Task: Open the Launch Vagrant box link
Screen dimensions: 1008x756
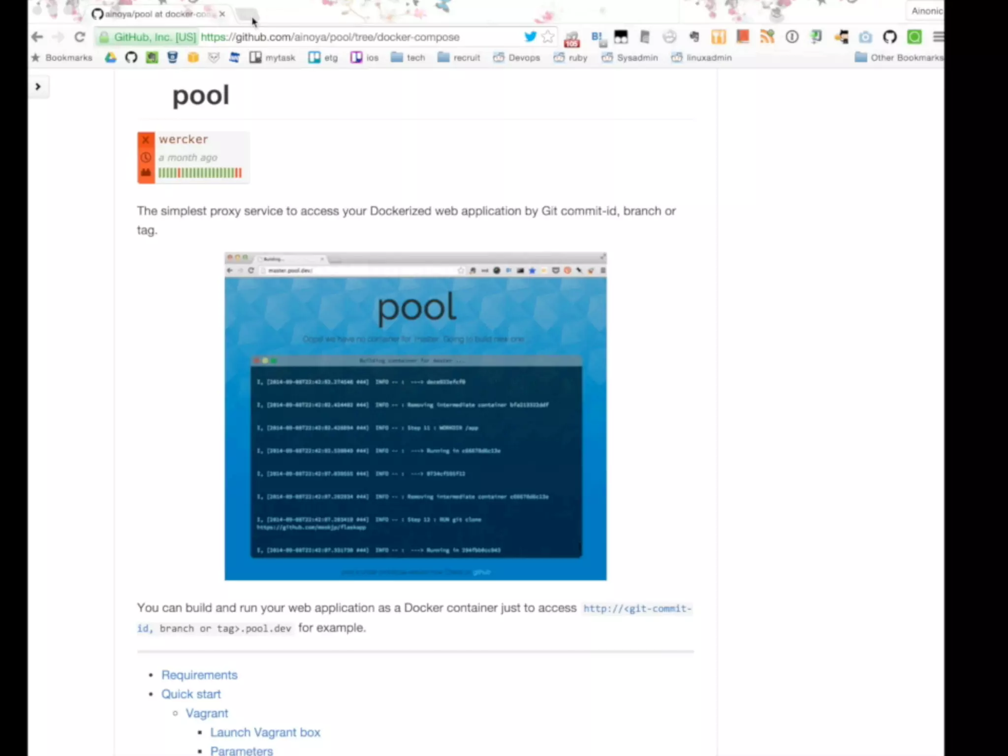Action: point(265,732)
